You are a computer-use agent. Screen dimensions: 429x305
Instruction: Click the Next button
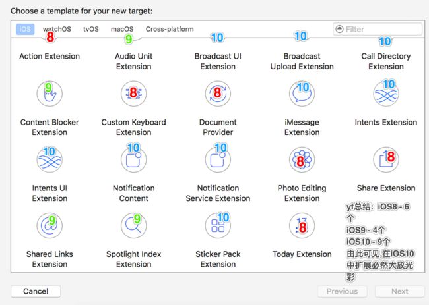click(x=400, y=291)
